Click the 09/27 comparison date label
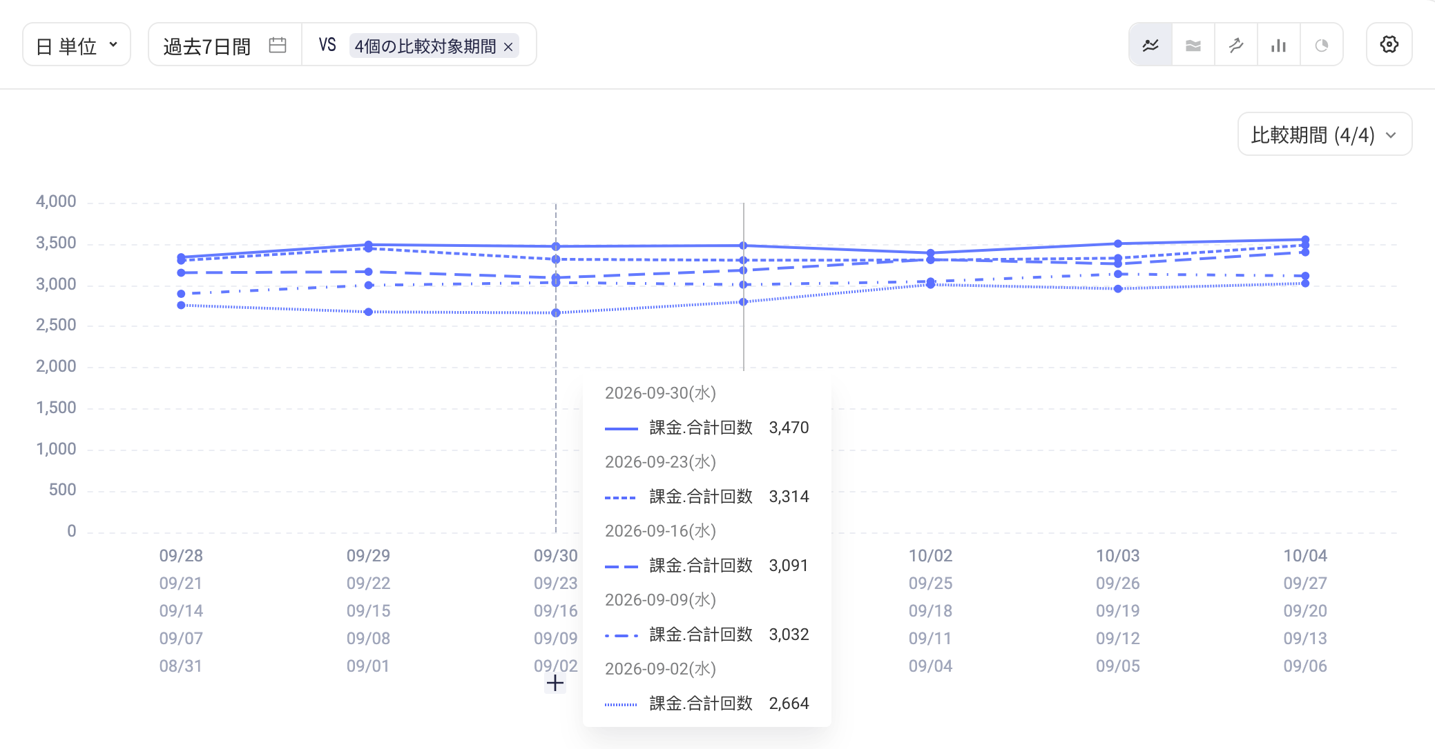 (1305, 583)
